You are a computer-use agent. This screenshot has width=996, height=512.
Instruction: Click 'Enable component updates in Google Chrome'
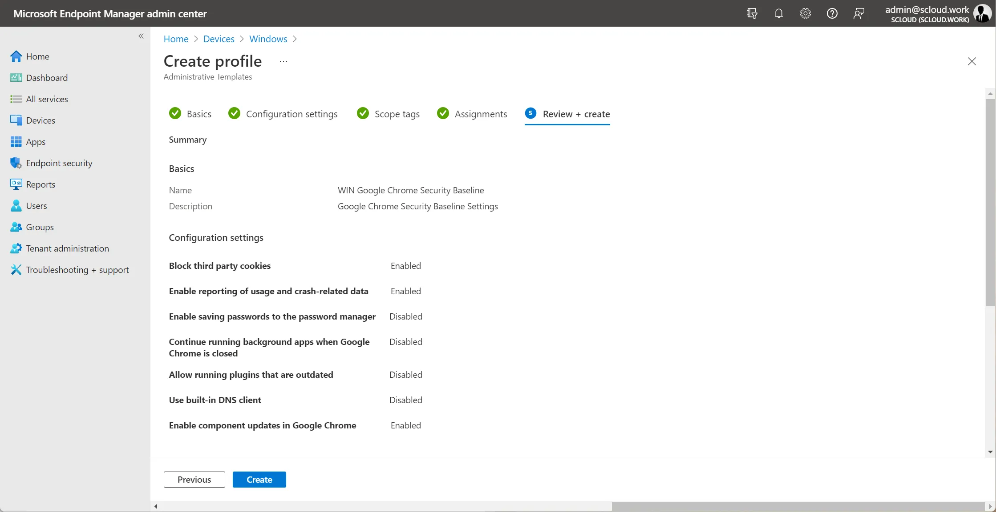coord(262,425)
